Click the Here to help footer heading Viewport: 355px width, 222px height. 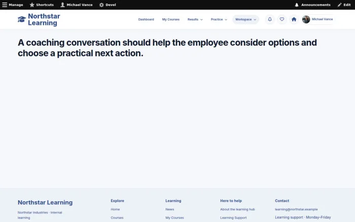pyautogui.click(x=231, y=201)
